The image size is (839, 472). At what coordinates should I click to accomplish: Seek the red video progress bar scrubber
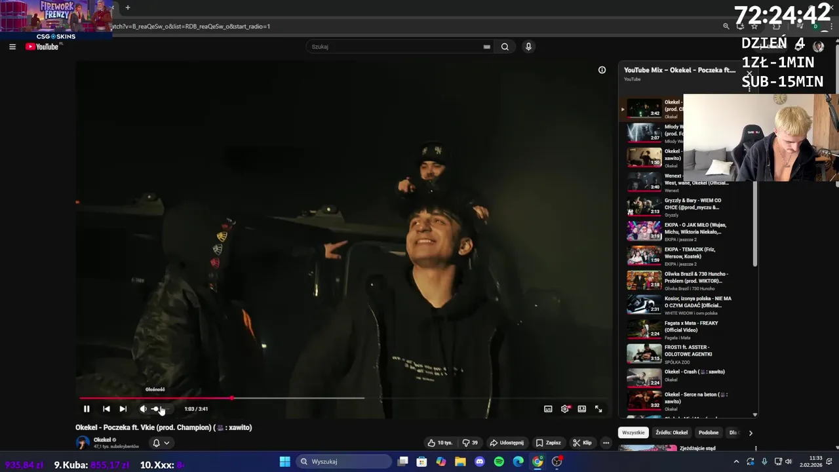pyautogui.click(x=231, y=398)
